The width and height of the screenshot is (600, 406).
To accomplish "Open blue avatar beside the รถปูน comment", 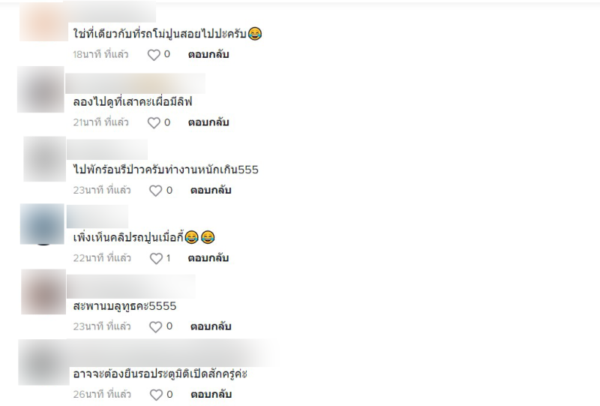I will click(42, 224).
